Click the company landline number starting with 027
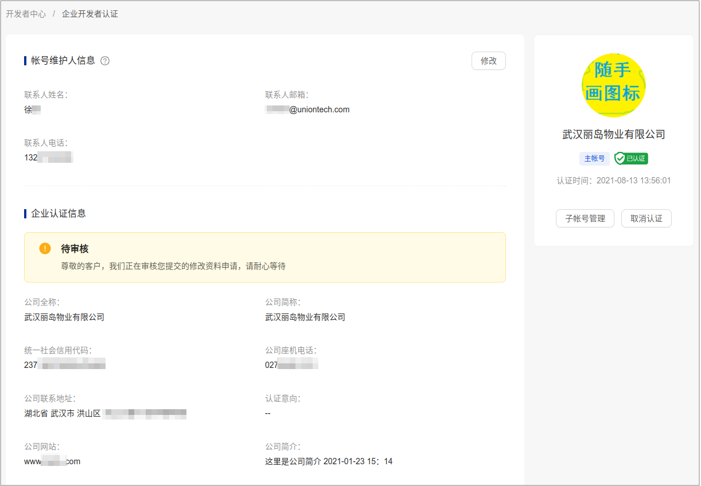Image resolution: width=701 pixels, height=486 pixels. [x=291, y=365]
